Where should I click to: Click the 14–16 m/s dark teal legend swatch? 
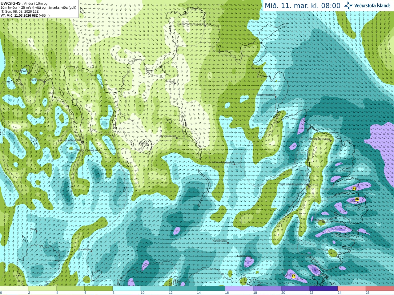pyautogui.click(x=211, y=289)
